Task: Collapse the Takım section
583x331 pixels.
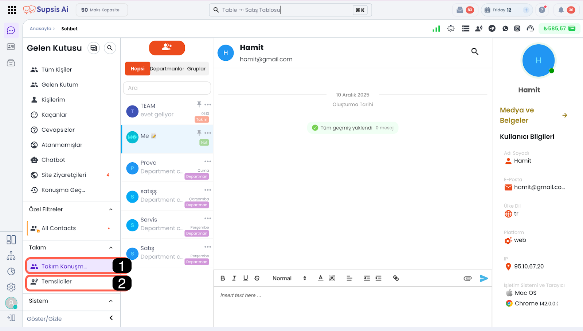Action: click(x=111, y=248)
